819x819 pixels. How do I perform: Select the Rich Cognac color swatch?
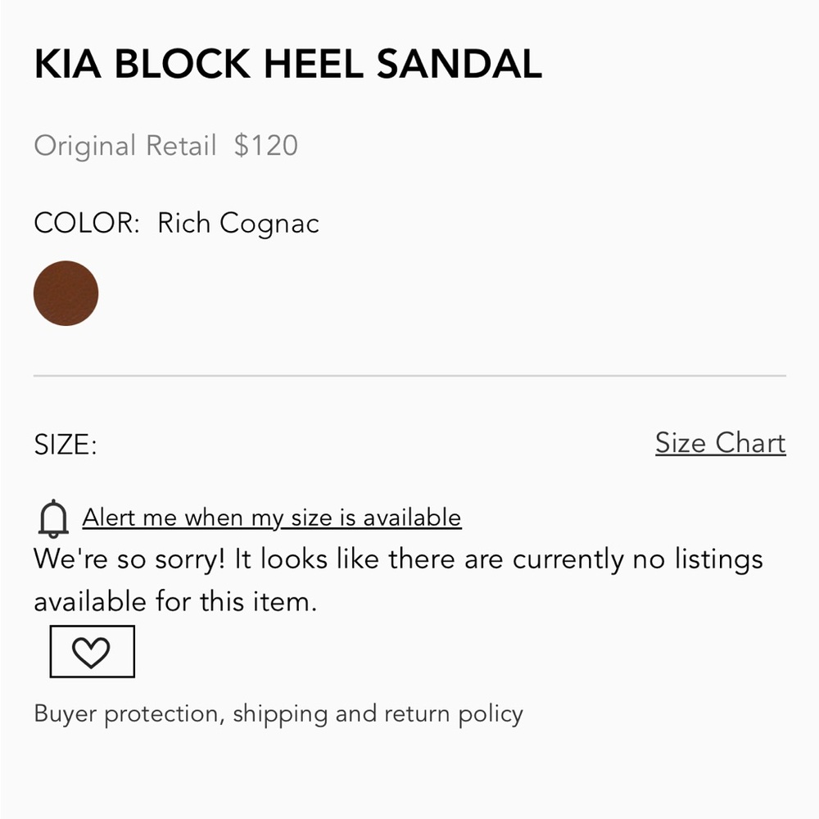click(66, 293)
